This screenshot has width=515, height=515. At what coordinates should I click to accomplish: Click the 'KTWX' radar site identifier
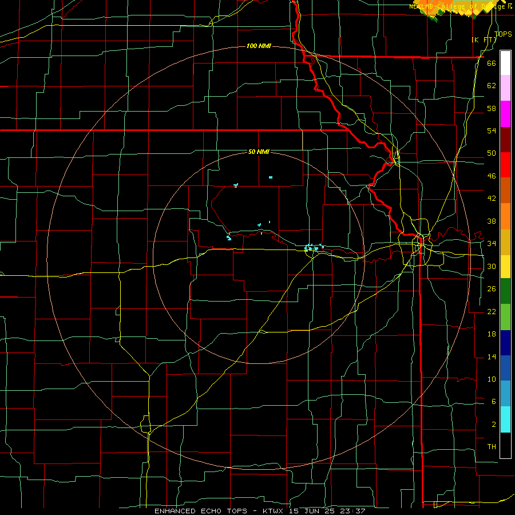(x=274, y=511)
